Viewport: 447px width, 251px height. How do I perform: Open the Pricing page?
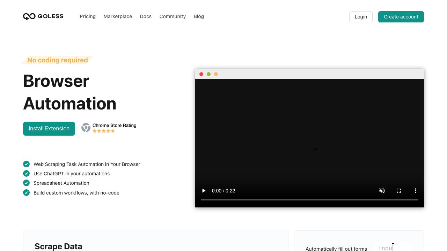click(88, 16)
